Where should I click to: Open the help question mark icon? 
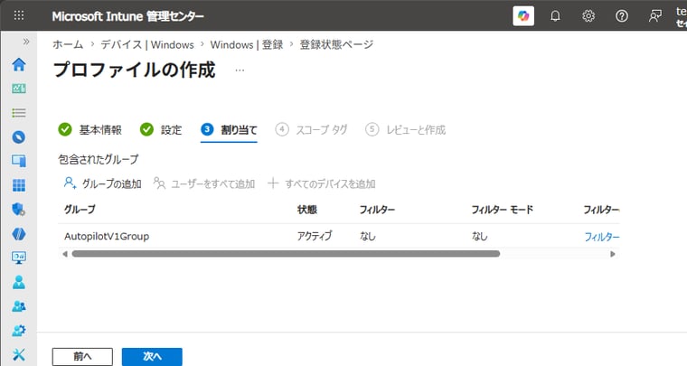click(x=622, y=16)
